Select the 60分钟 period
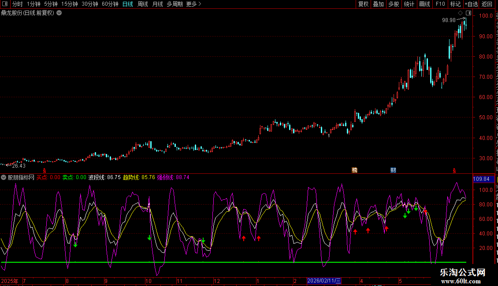The width and height of the screenshot is (498, 286). [x=110, y=4]
